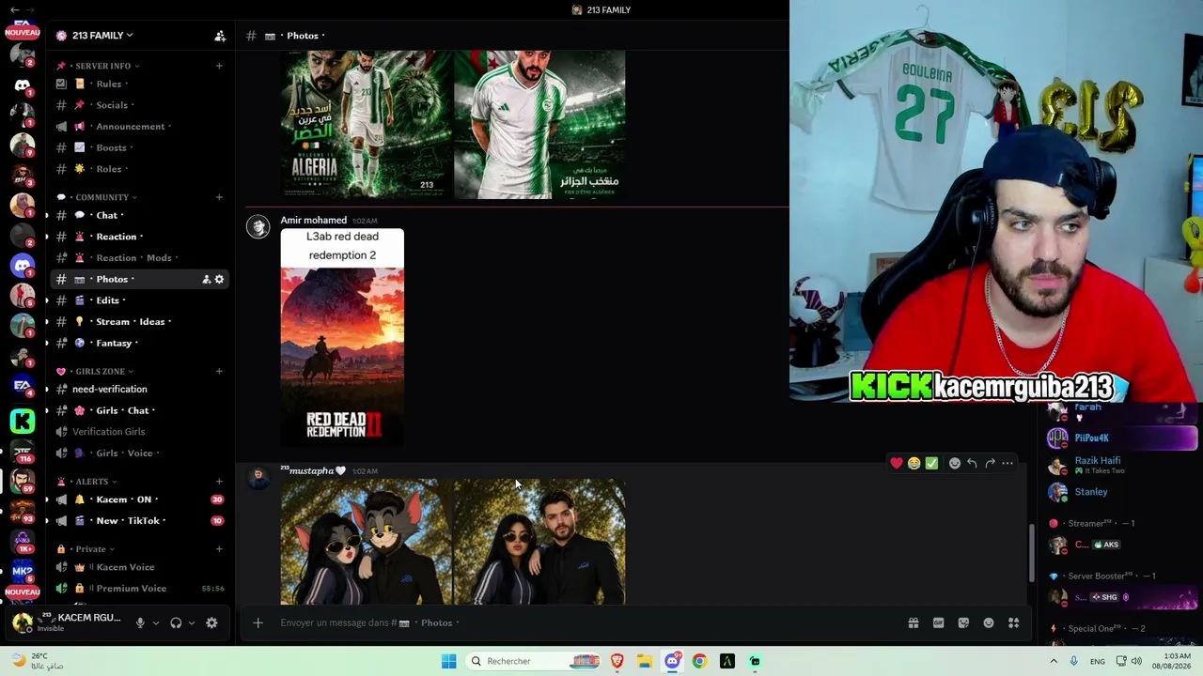Open microphone input options arrow
This screenshot has height=676, width=1203.
[x=156, y=622]
